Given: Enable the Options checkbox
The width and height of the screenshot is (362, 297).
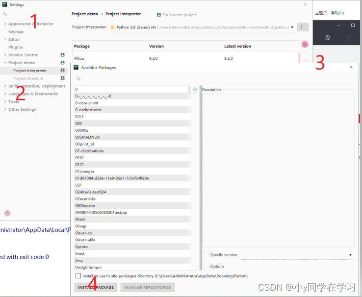Looking at the screenshot, I should point(206,266).
